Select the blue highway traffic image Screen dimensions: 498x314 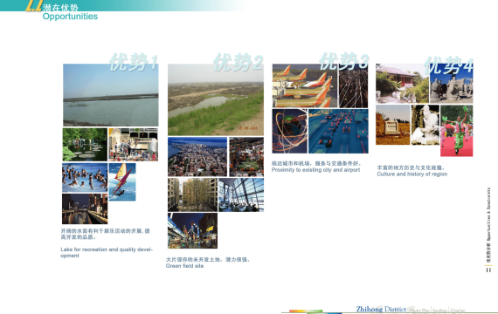coord(338,131)
